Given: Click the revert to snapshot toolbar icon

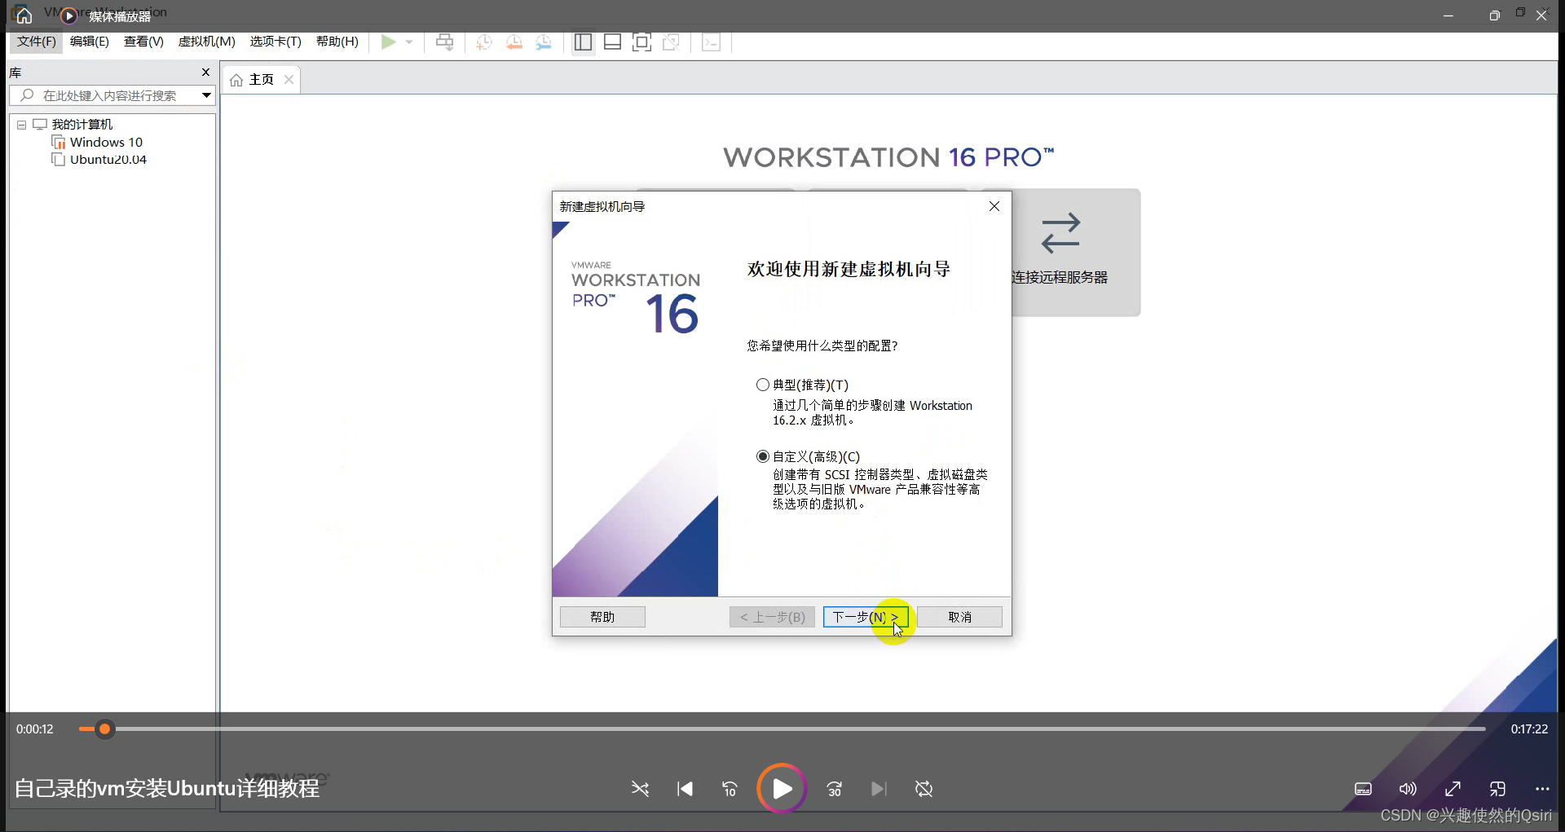Looking at the screenshot, I should coord(514,42).
